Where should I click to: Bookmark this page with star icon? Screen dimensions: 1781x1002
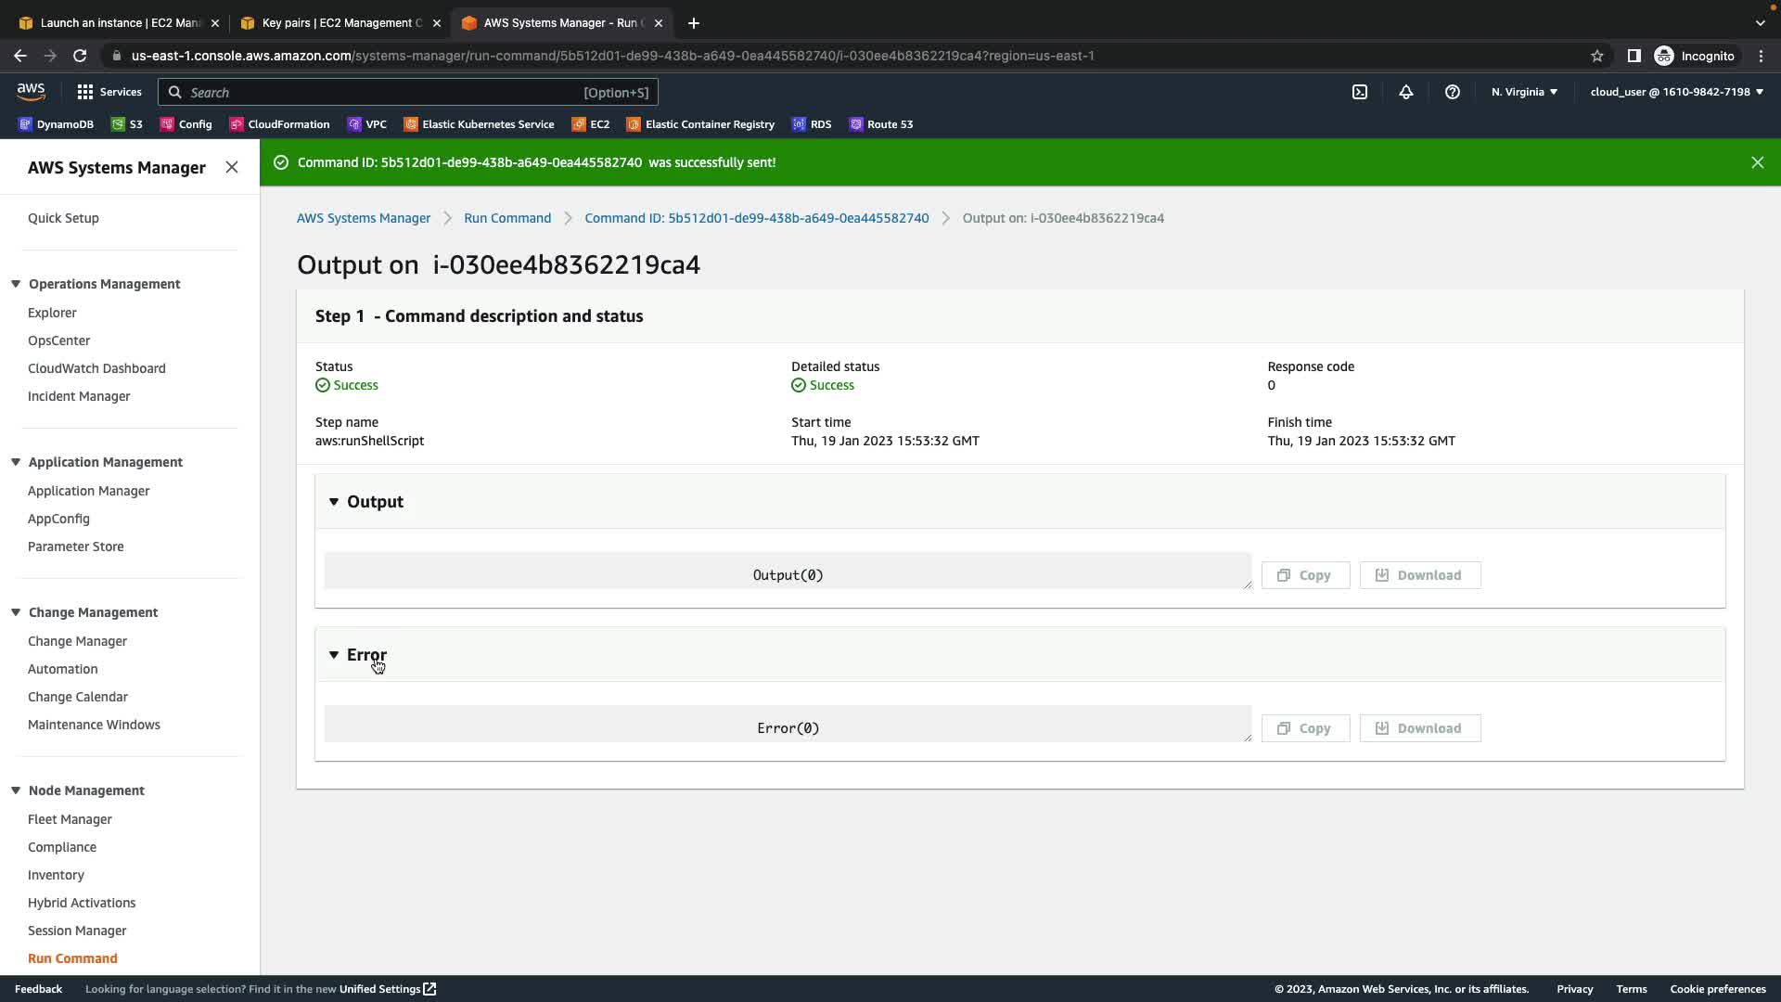point(1596,56)
